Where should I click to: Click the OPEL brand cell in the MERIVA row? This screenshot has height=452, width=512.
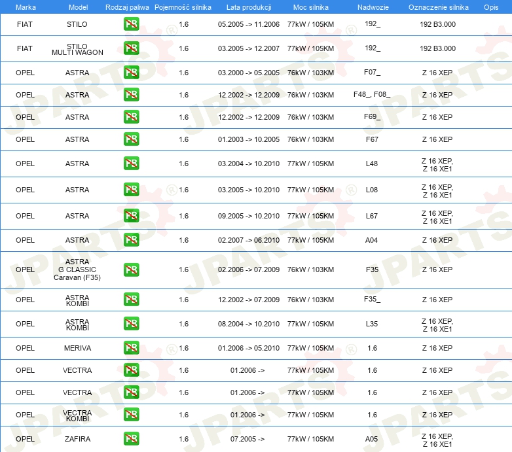coord(25,348)
